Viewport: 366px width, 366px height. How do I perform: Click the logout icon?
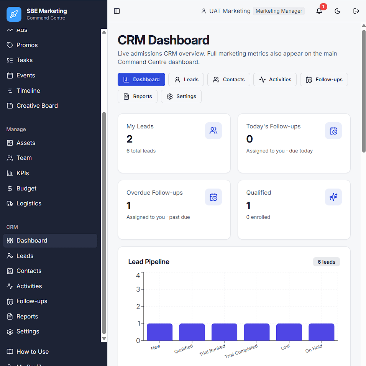point(356,11)
